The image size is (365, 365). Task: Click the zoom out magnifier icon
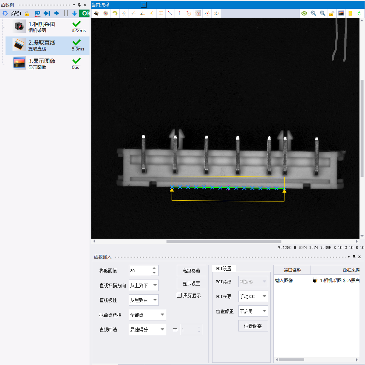[x=322, y=14]
